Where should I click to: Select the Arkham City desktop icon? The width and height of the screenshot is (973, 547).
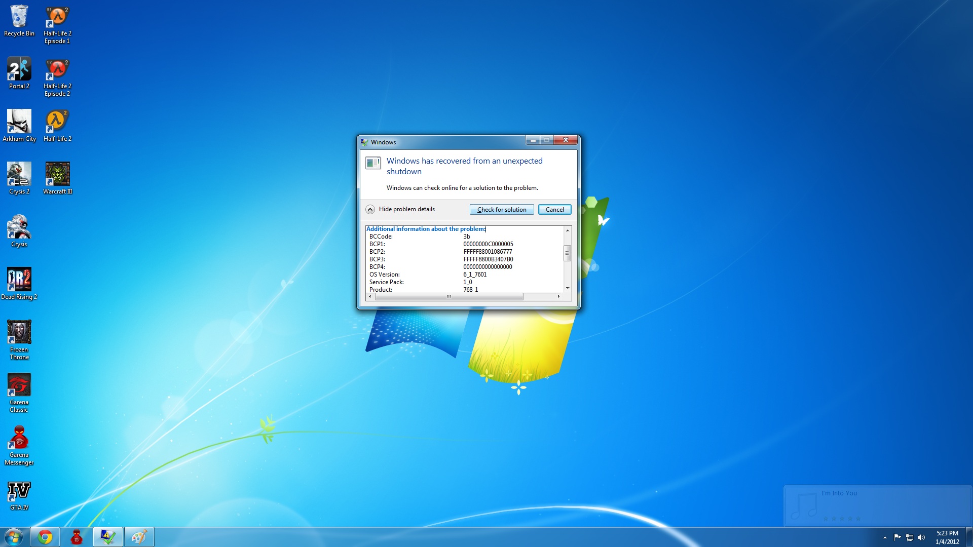click(x=19, y=126)
